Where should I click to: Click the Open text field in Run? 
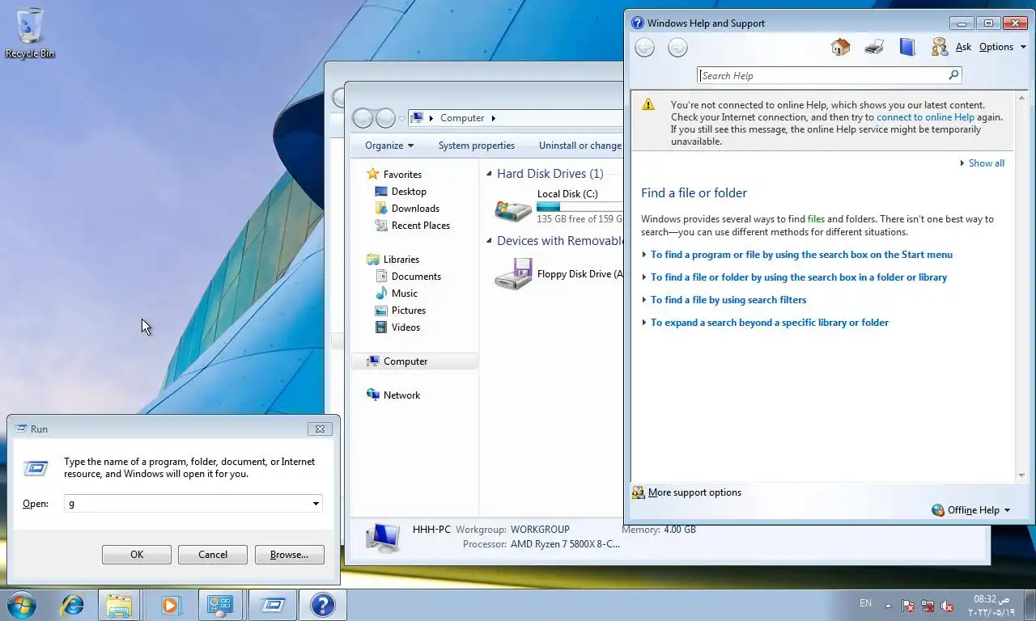coord(188,503)
